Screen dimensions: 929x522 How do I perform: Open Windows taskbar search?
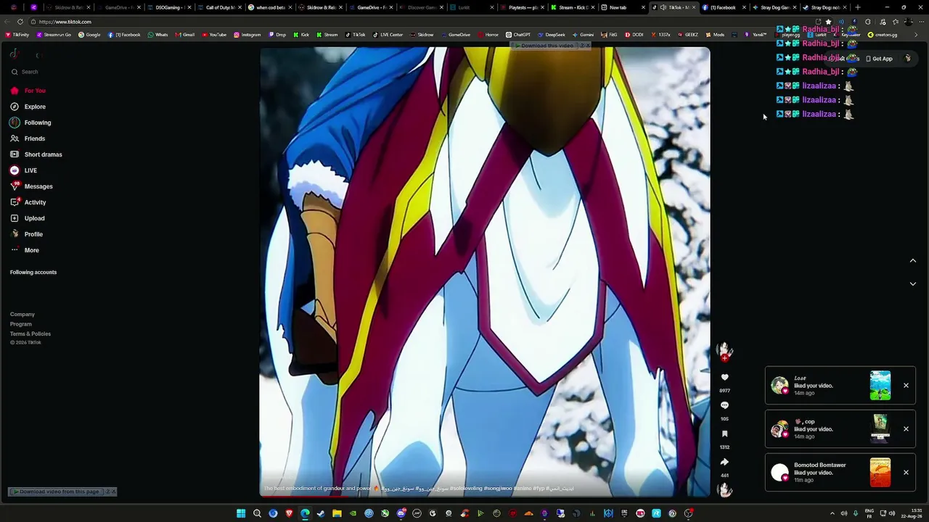(257, 513)
